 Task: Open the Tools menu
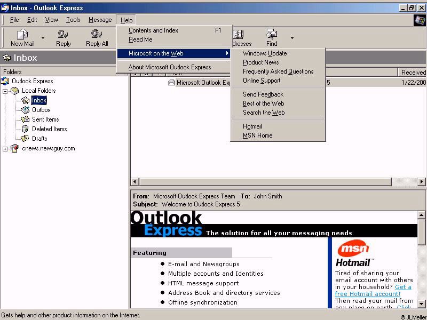point(73,20)
